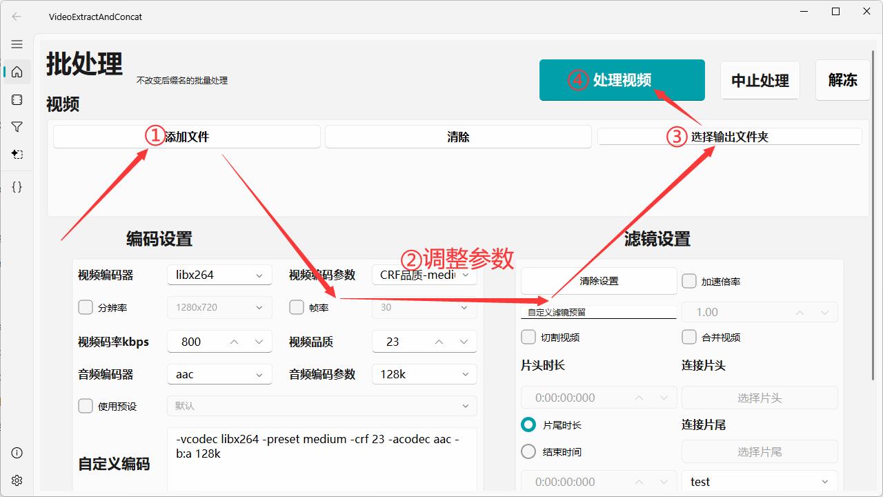The image size is (883, 497).
Task: Click the 清除设置 button
Action: coord(599,281)
